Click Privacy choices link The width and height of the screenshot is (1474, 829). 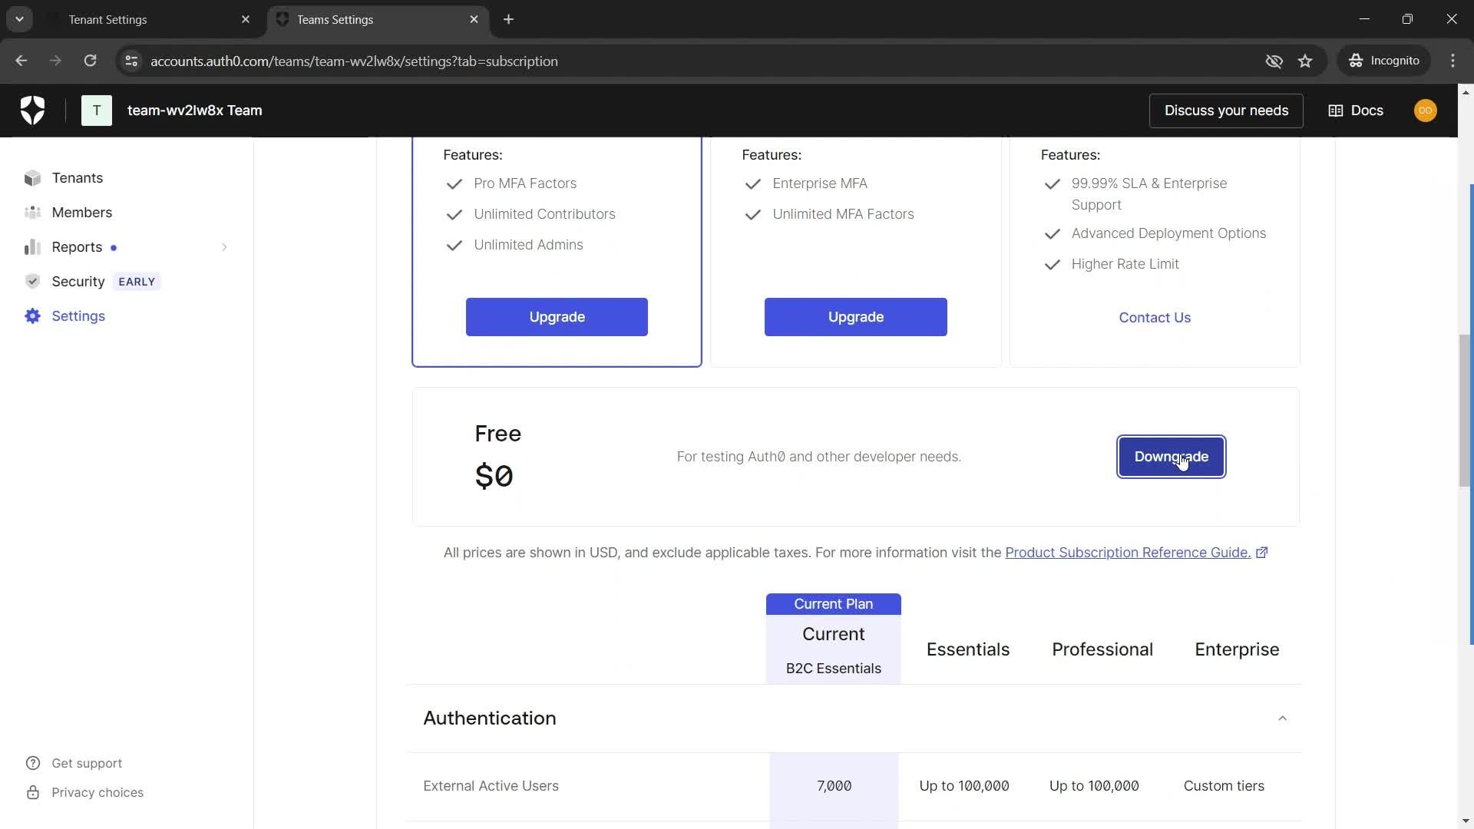pos(97,792)
